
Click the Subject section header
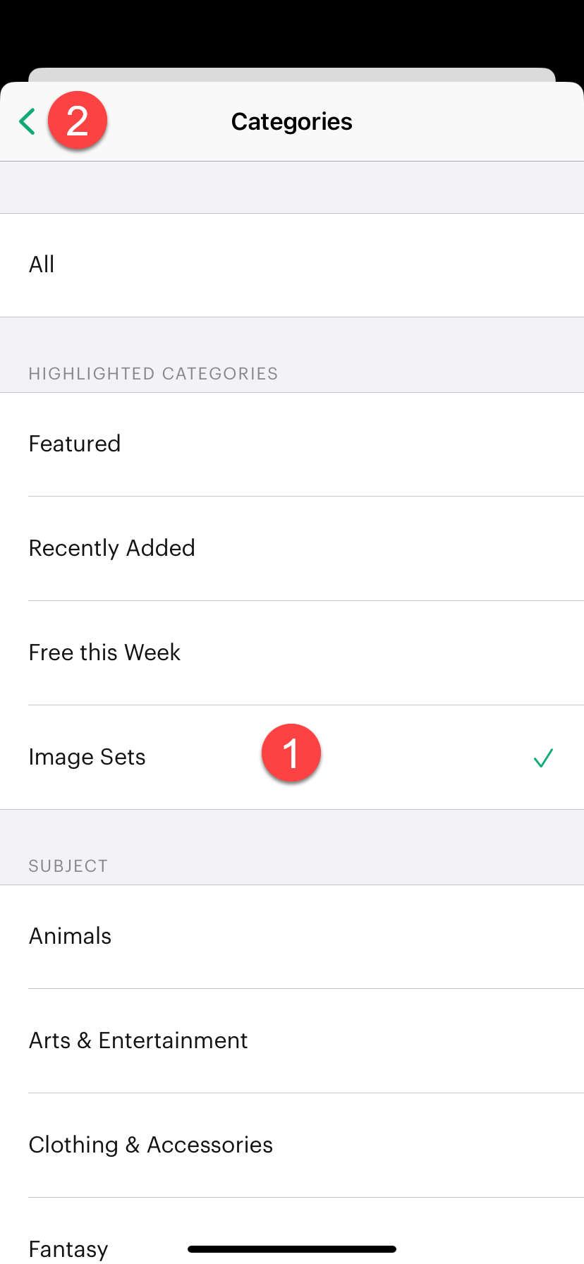coord(68,865)
